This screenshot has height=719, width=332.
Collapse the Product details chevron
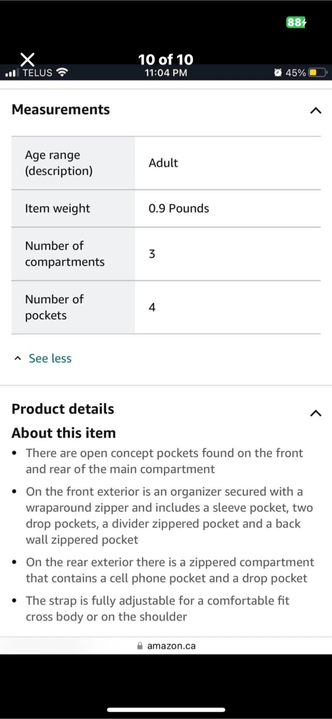click(x=316, y=413)
